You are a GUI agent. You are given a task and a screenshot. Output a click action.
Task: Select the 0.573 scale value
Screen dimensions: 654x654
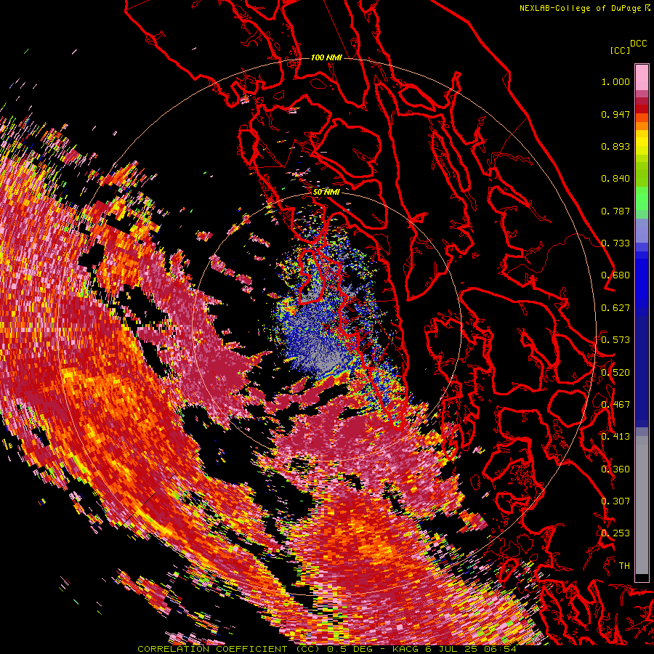click(x=615, y=340)
